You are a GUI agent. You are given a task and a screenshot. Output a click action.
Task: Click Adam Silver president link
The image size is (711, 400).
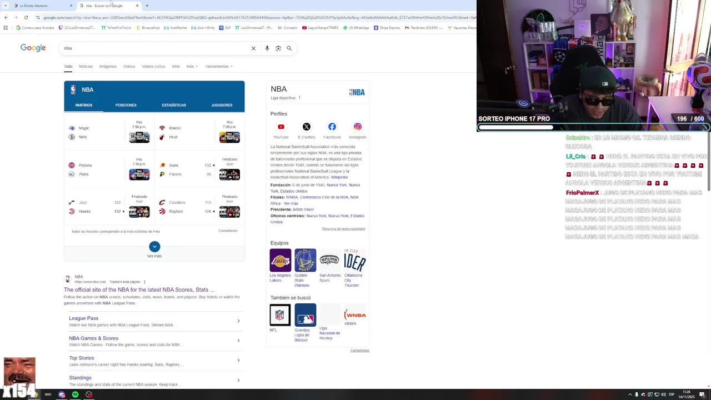tap(303, 209)
